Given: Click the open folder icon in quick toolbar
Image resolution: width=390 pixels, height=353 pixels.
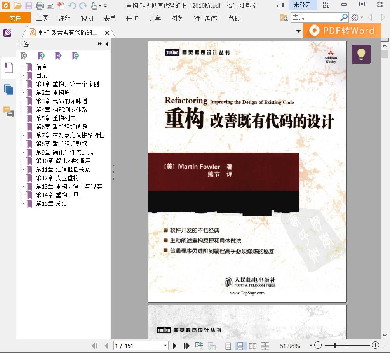Looking at the screenshot, I should tap(17, 5).
